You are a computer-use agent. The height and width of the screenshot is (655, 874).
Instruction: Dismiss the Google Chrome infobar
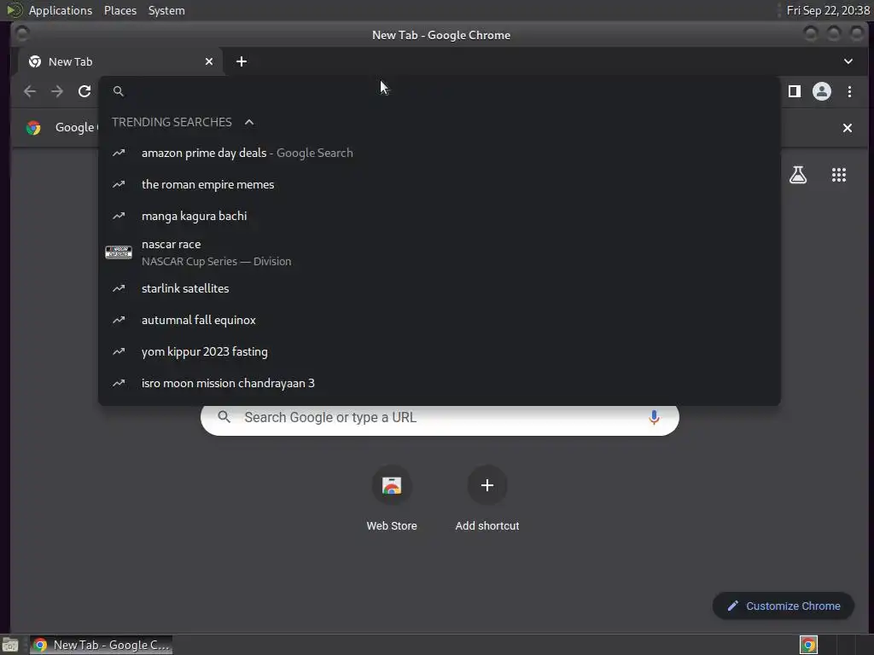point(848,128)
